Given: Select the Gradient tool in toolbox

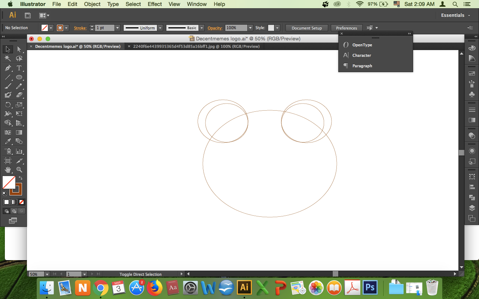Looking at the screenshot, I should click(19, 132).
